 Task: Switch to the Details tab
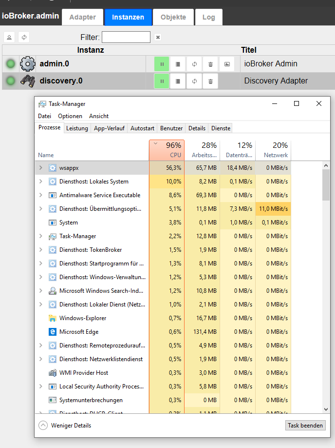point(197,128)
